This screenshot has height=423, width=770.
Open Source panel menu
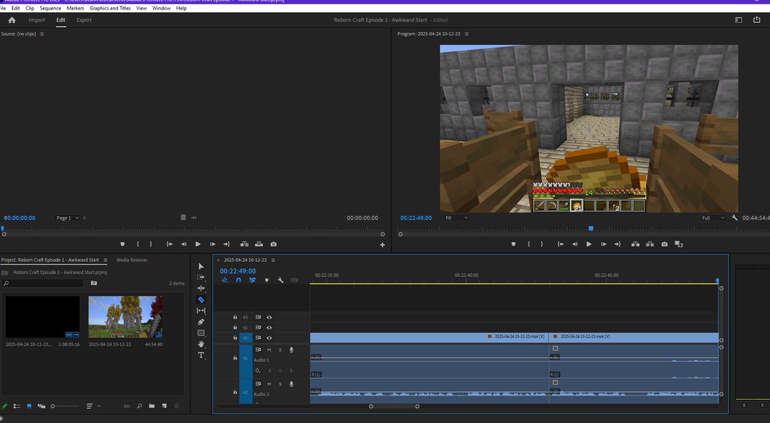(x=42, y=33)
